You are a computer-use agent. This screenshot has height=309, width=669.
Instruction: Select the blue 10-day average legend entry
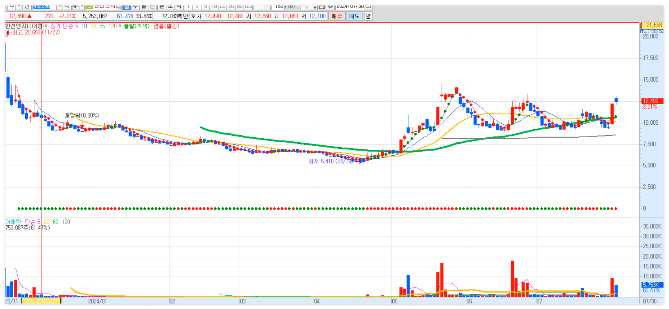pos(84,26)
